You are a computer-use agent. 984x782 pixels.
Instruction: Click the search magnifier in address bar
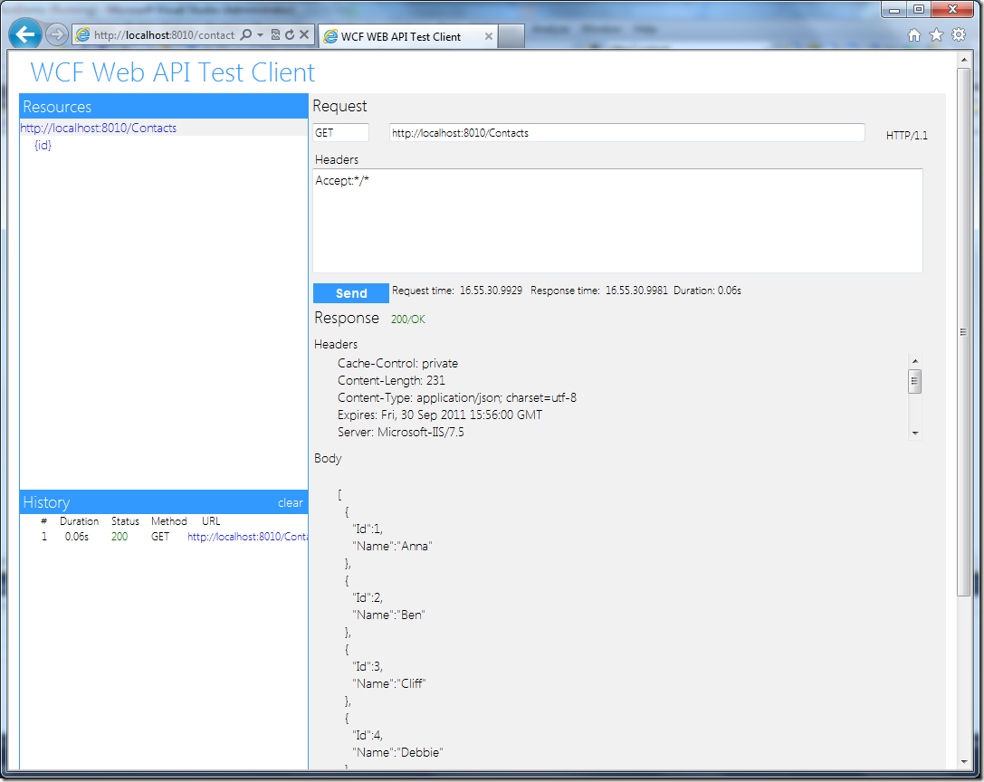pyautogui.click(x=246, y=34)
